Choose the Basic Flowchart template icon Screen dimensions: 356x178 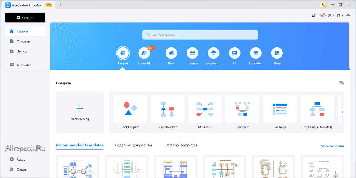(x=167, y=109)
